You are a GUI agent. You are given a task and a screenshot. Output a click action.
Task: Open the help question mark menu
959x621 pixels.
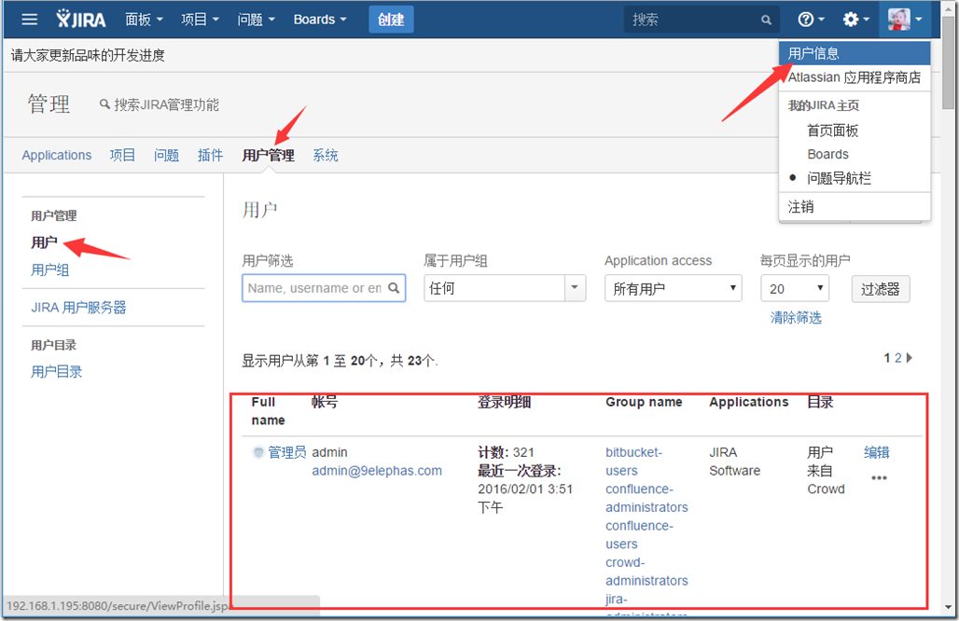(812, 20)
